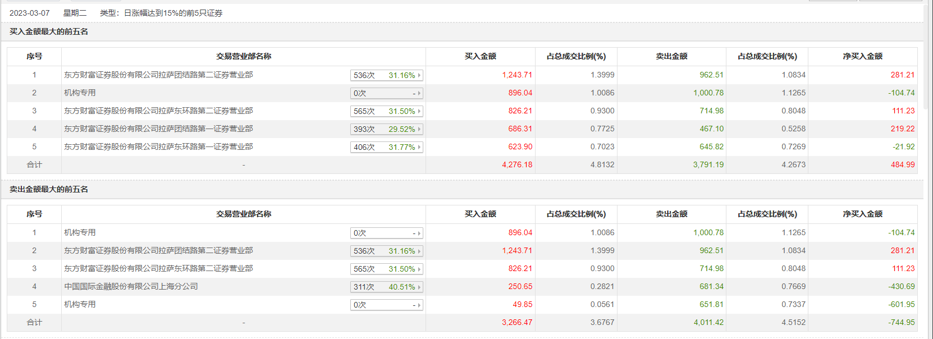Click arrow icon beside 31.16% in sell table

pos(419,251)
